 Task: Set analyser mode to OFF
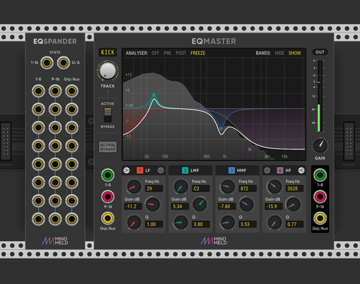[x=155, y=53]
